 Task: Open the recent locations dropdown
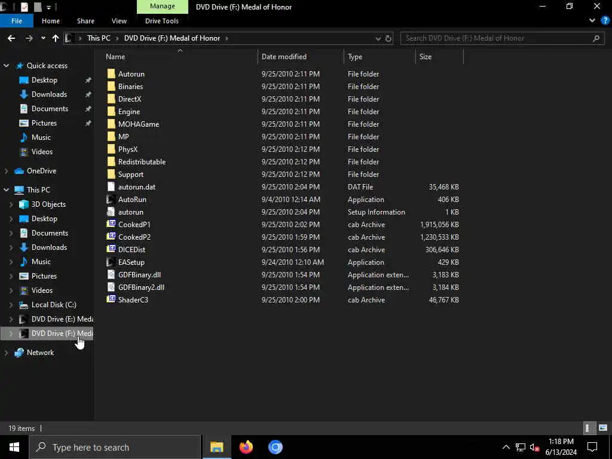tap(43, 38)
